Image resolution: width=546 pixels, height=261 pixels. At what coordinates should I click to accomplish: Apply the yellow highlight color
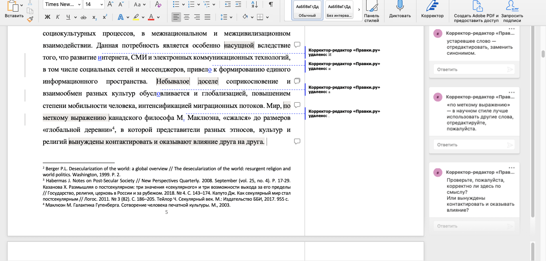click(x=136, y=17)
